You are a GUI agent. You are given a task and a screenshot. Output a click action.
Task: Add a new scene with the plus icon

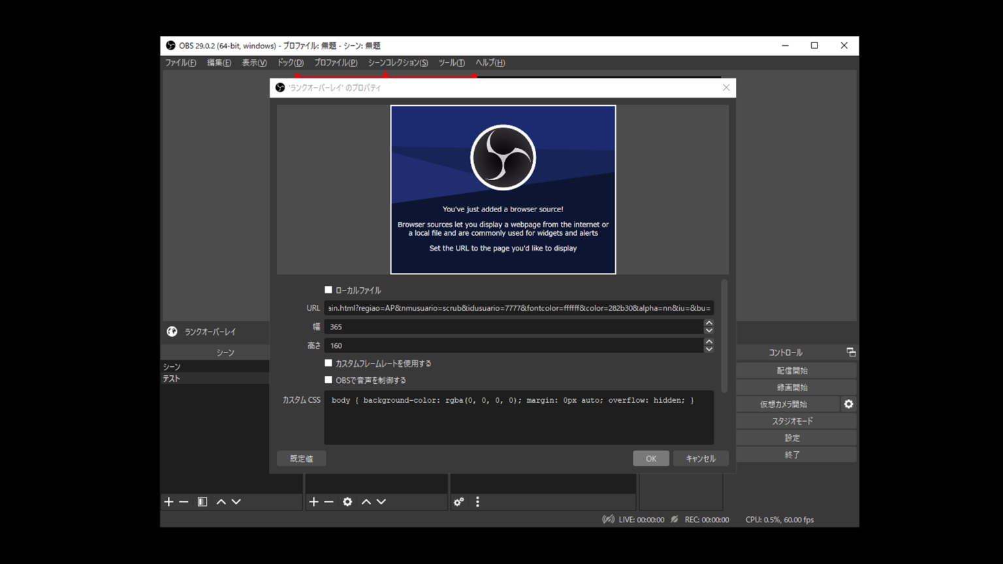click(168, 501)
